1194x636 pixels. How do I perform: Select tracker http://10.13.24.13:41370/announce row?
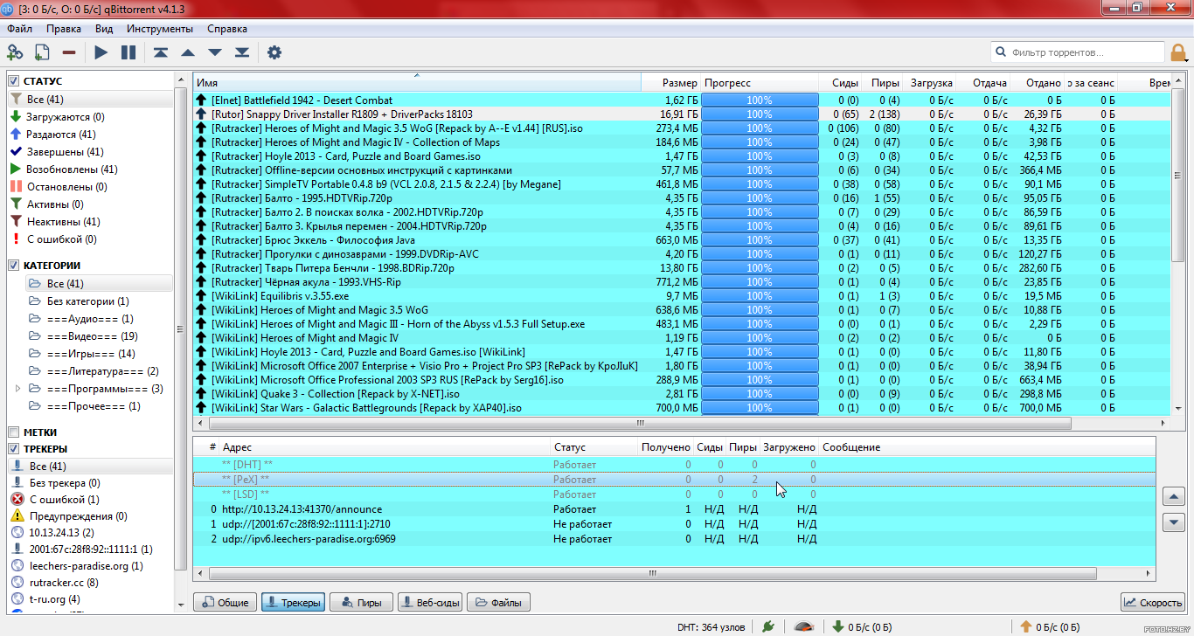point(674,509)
